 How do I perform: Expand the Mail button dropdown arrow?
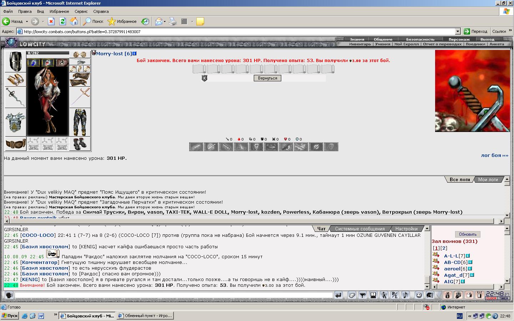click(x=165, y=21)
